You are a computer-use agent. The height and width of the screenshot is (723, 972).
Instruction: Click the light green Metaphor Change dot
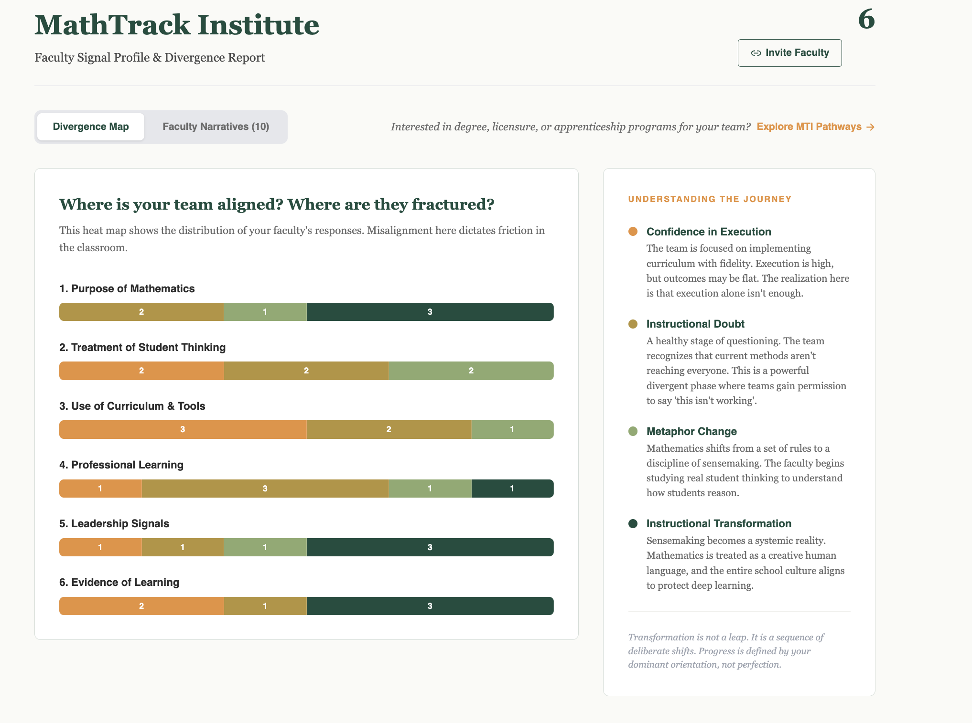click(x=633, y=432)
